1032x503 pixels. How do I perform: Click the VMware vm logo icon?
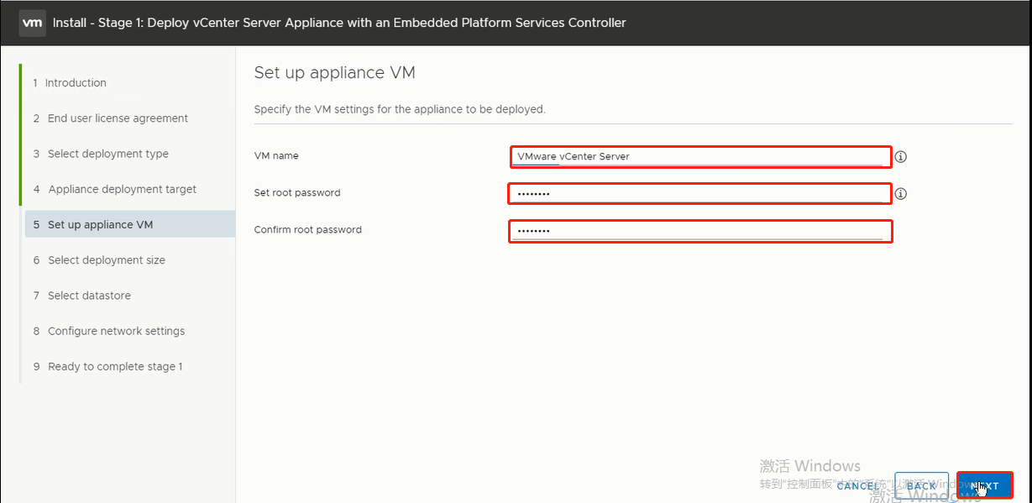[32, 23]
